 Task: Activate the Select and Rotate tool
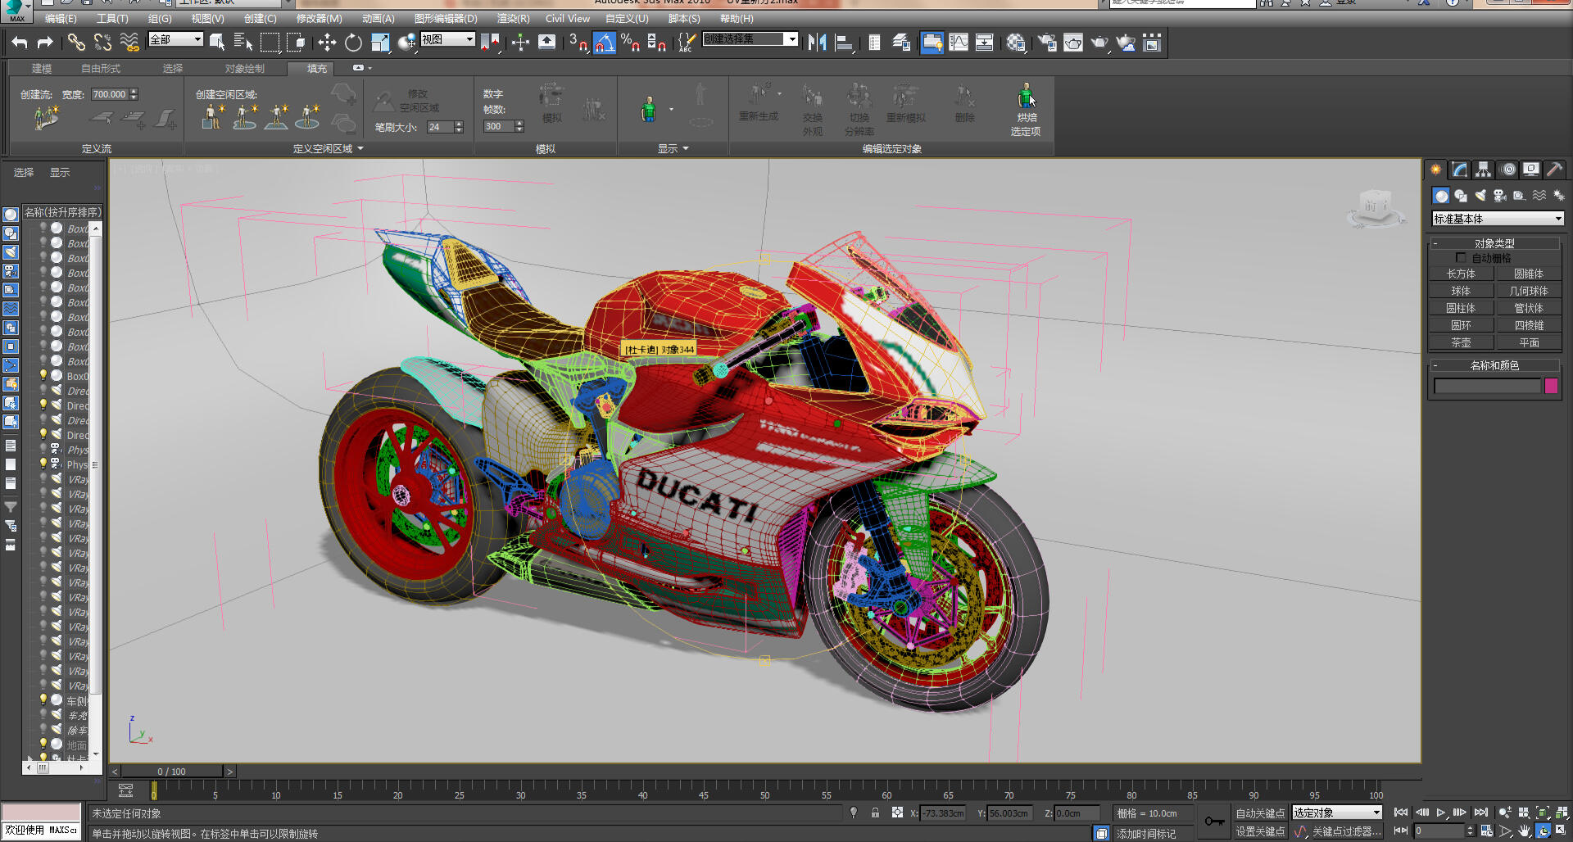353,43
